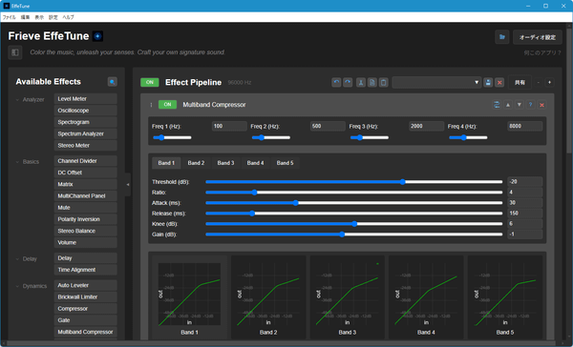Adjust the Freq 1 (Hz) slider
The image size is (573, 347).
pos(172,137)
